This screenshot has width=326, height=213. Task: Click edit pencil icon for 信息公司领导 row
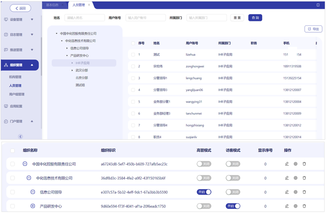[287, 192]
